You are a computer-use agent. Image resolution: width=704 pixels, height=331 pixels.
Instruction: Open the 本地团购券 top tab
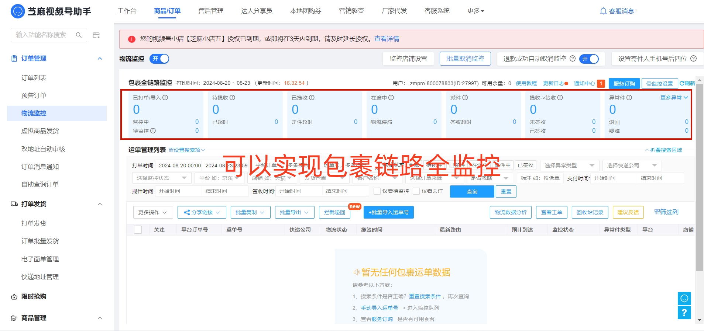click(306, 11)
